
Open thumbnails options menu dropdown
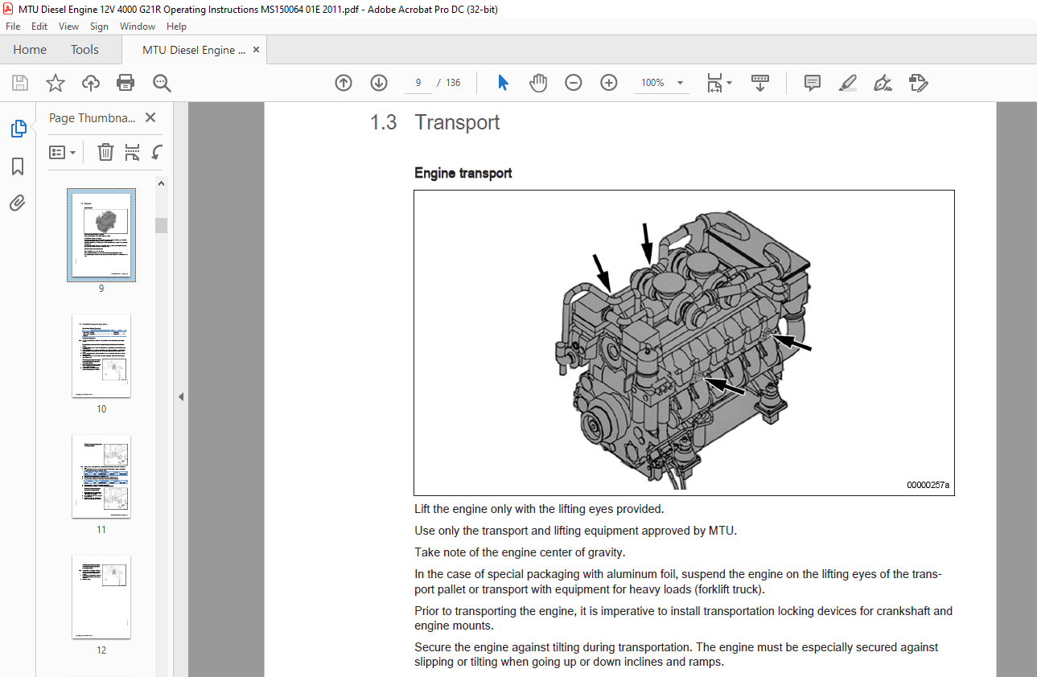[x=62, y=152]
